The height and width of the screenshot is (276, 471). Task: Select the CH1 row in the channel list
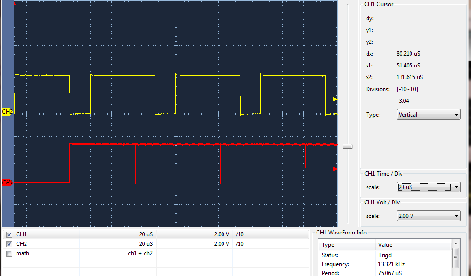click(x=156, y=234)
